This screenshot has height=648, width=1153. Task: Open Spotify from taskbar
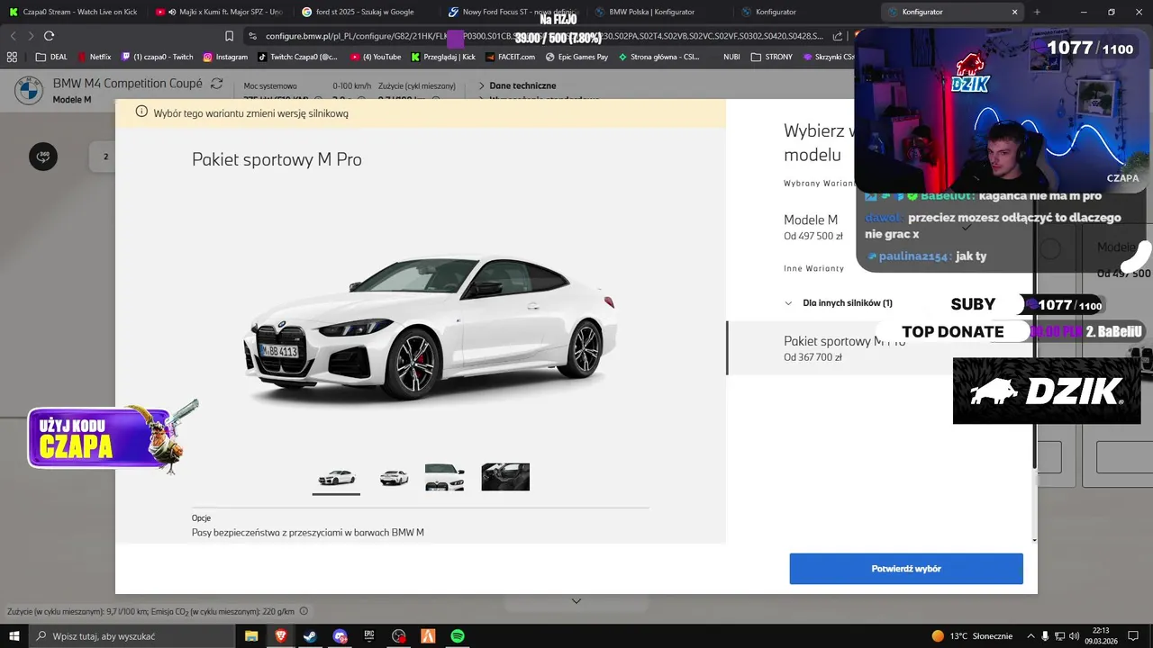[x=458, y=636]
